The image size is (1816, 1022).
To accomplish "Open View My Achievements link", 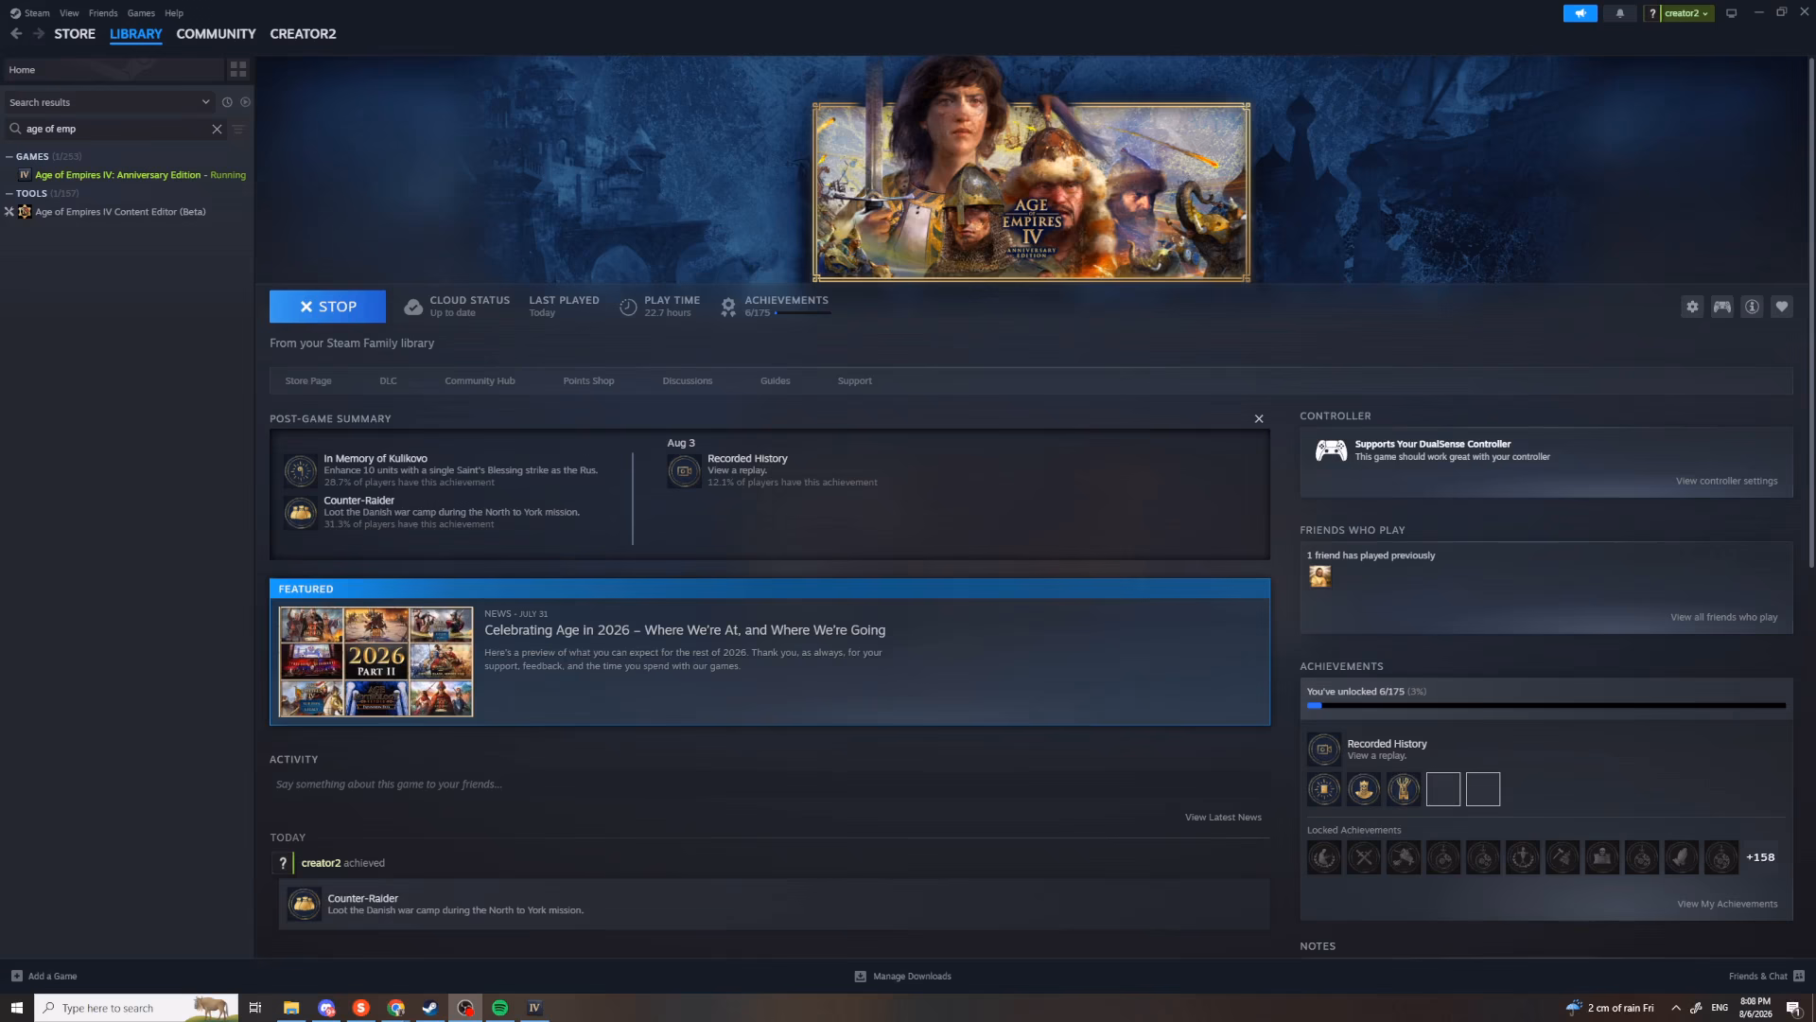I will [x=1727, y=904].
